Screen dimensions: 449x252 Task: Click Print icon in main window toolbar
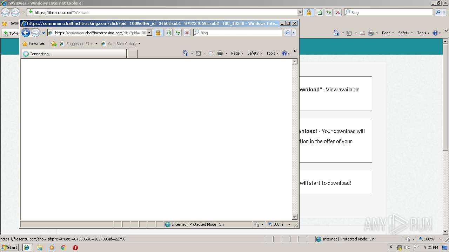(371, 33)
